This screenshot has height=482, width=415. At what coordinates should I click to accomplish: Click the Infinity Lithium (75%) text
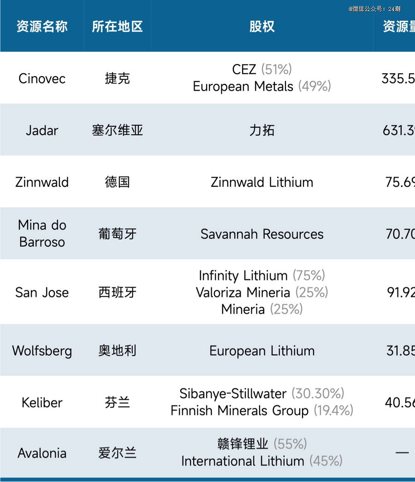tap(262, 275)
